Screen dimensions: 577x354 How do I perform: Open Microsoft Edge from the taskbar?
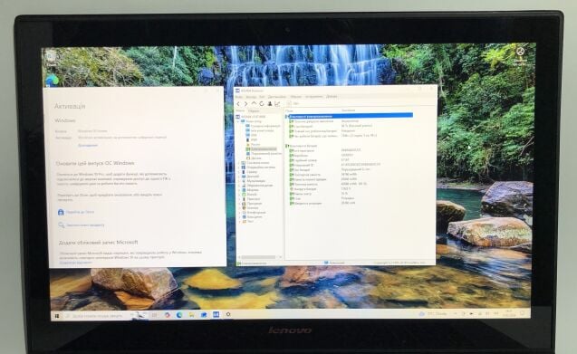(179, 315)
